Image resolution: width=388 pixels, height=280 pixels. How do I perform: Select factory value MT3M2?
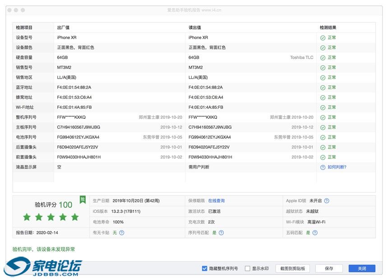click(x=64, y=67)
